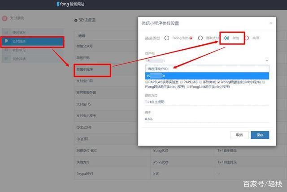Click the red help icon after iYong代收
287x192 pixels.
pos(191,38)
